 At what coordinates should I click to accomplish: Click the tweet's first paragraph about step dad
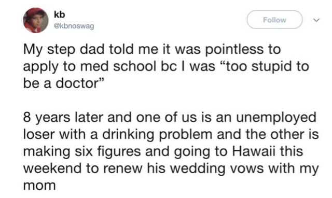[166, 66]
